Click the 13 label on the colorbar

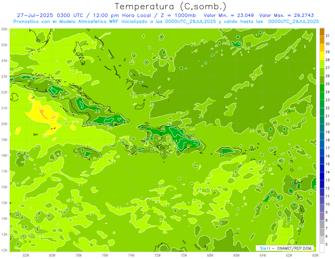pyautogui.click(x=327, y=180)
